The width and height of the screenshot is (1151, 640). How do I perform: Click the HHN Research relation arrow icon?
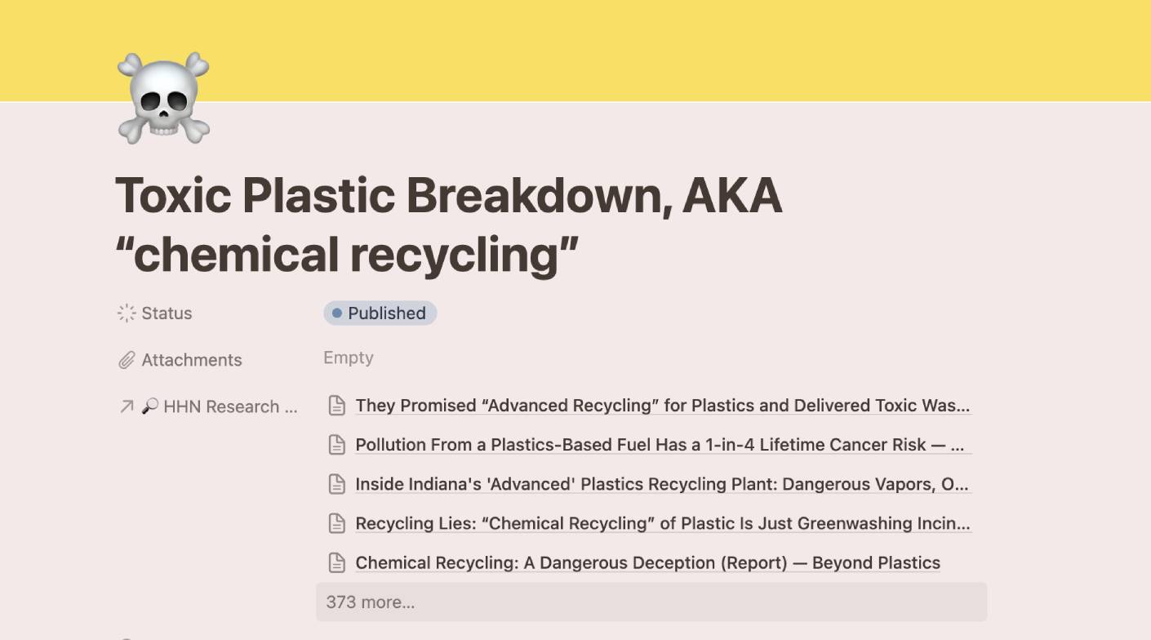(127, 407)
